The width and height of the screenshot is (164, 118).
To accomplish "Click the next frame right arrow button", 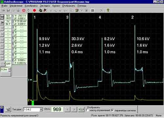I will (x=74, y=109).
